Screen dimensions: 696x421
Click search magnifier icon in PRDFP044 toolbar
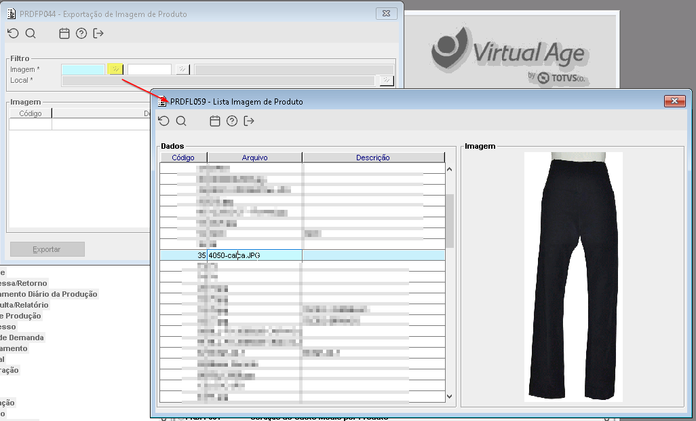(31, 33)
